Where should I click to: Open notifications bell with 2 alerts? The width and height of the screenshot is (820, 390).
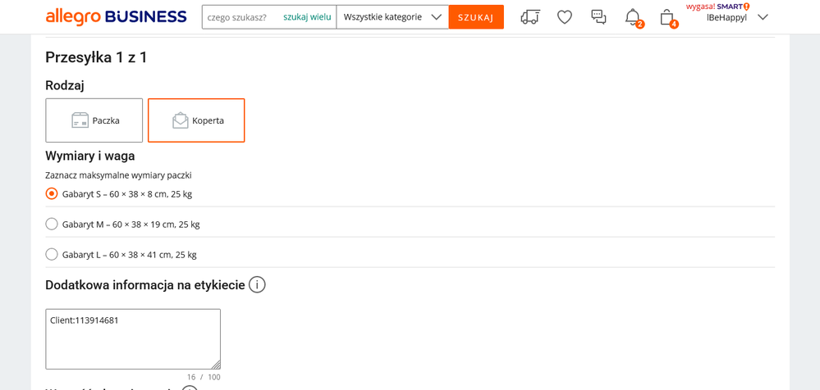(632, 17)
